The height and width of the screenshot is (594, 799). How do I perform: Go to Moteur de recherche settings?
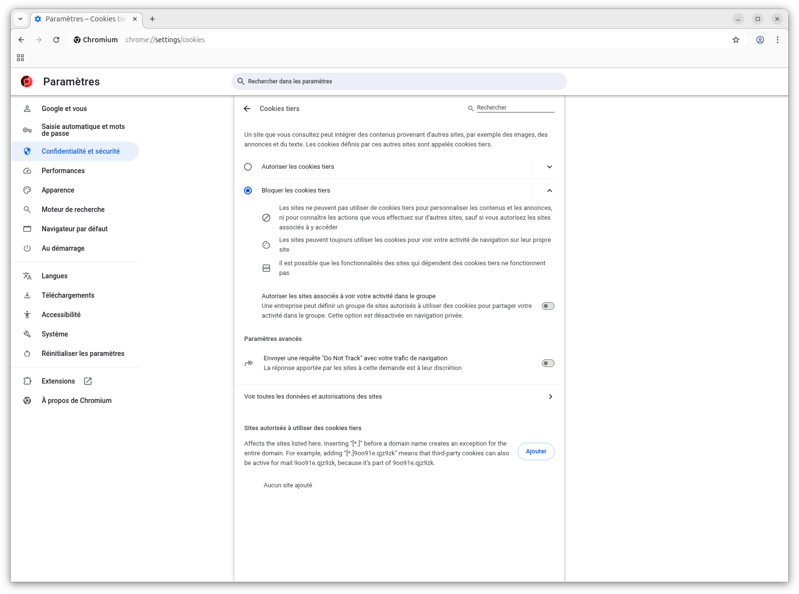[x=73, y=209]
